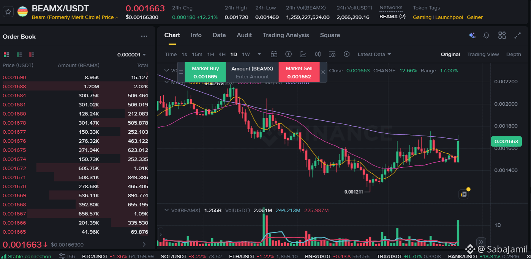Viewport: 531px width, 259px height.
Task: Select the 1s chart interval
Action: [x=184, y=54]
